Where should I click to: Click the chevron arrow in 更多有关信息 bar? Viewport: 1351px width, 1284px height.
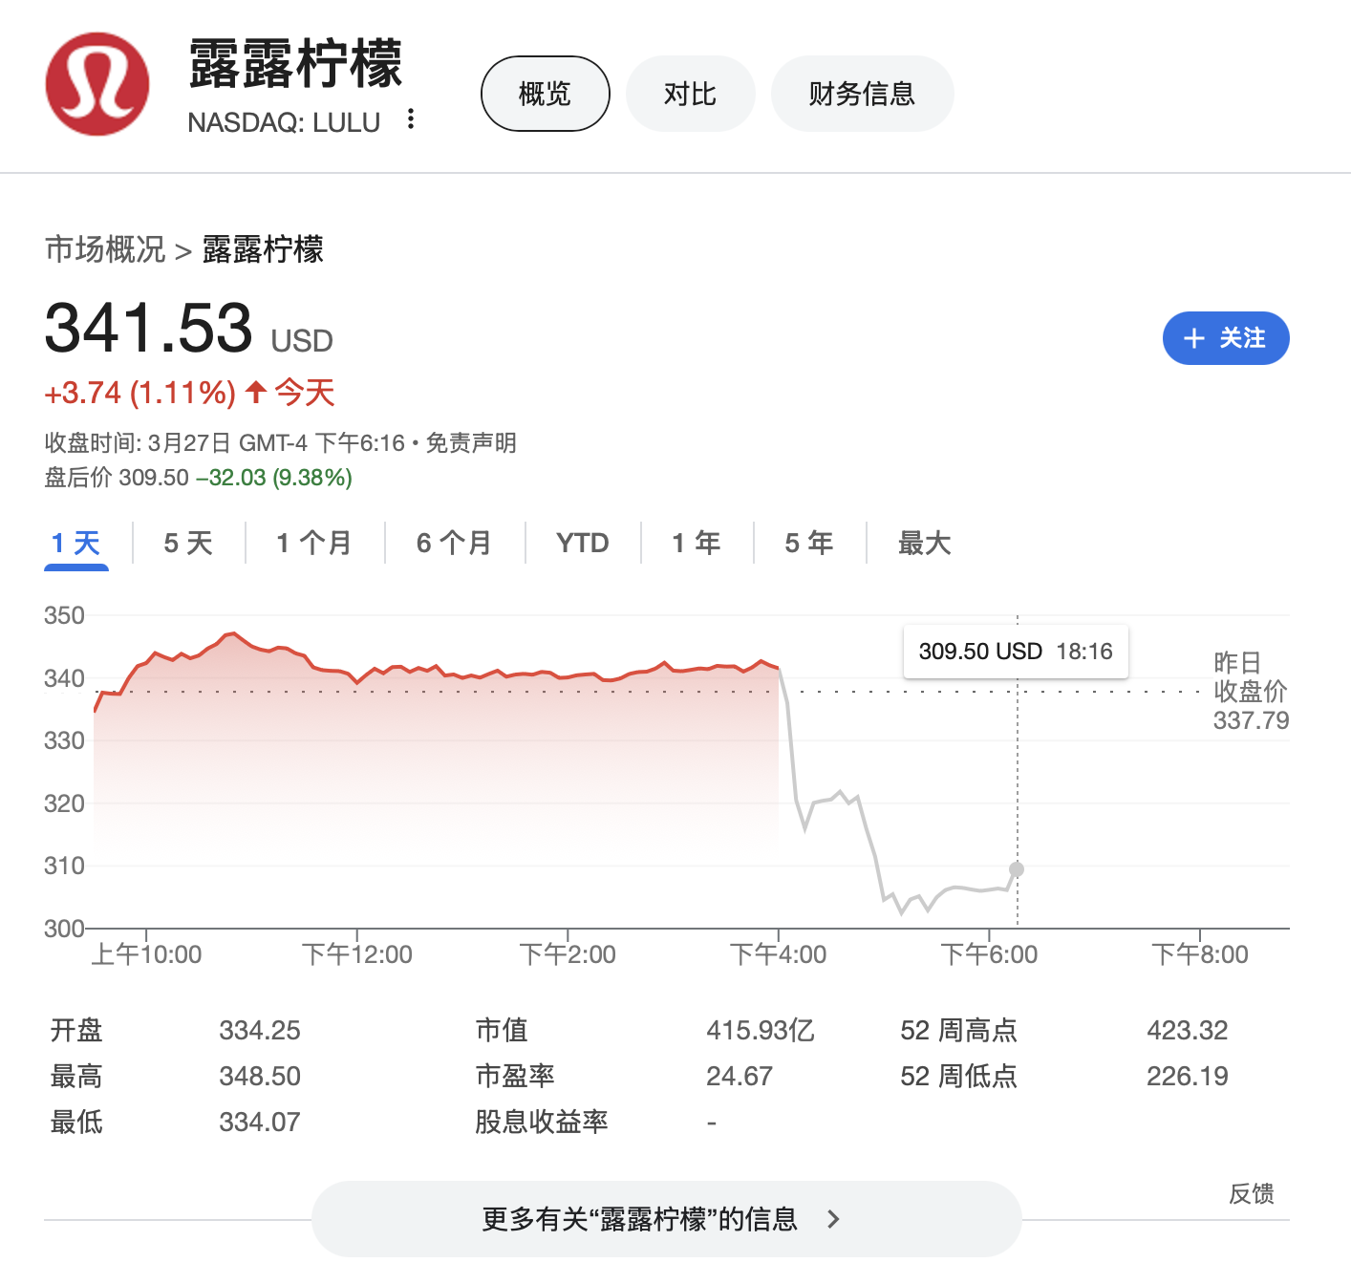(832, 1220)
